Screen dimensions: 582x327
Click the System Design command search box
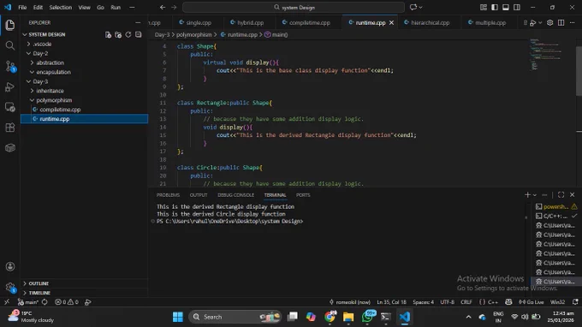tap(294, 7)
